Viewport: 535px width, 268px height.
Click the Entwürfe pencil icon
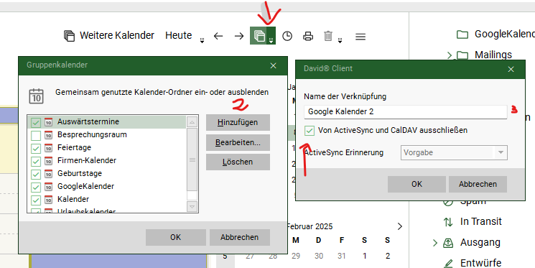click(x=448, y=264)
